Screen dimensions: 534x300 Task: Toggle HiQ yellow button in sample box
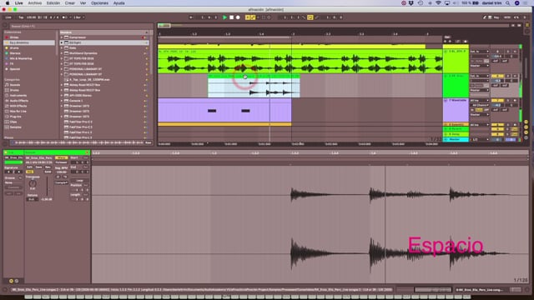(x=30, y=172)
